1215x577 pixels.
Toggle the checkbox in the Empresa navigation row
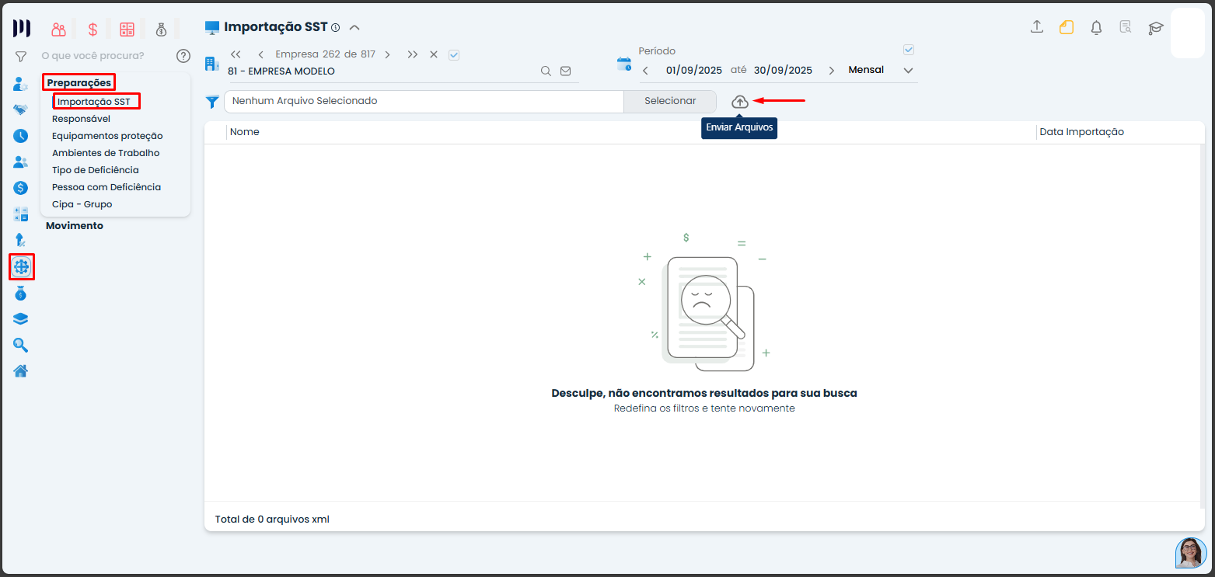coord(455,54)
